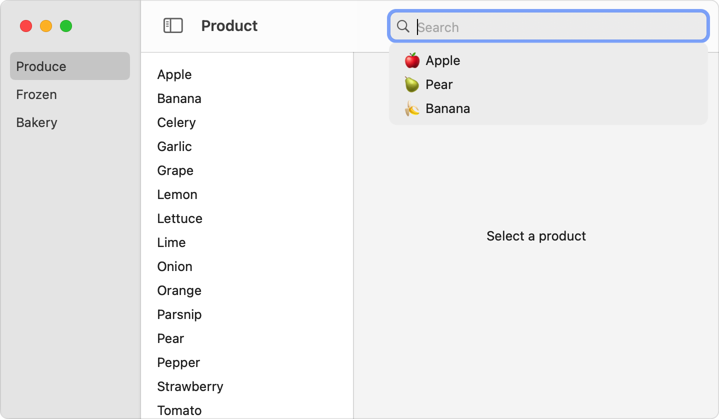The height and width of the screenshot is (419, 719).
Task: Click the magnifying glass in the search field
Action: click(x=403, y=27)
